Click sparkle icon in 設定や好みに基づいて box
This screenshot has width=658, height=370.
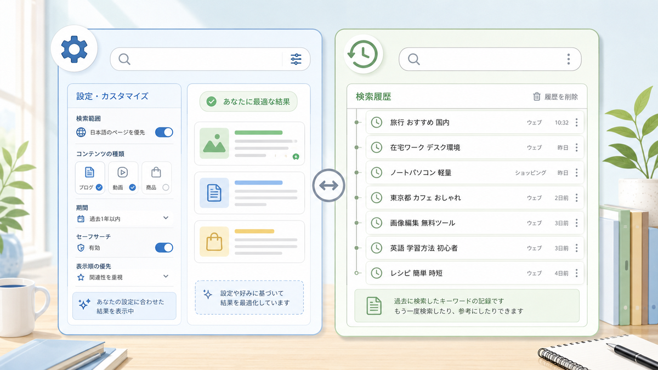pyautogui.click(x=208, y=295)
